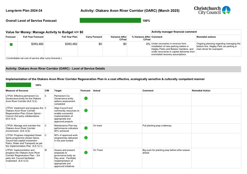Click 'Ongoing planning regarding managing' remedial text
Viewport: 247px width, 174px height.
[x=218, y=46]
